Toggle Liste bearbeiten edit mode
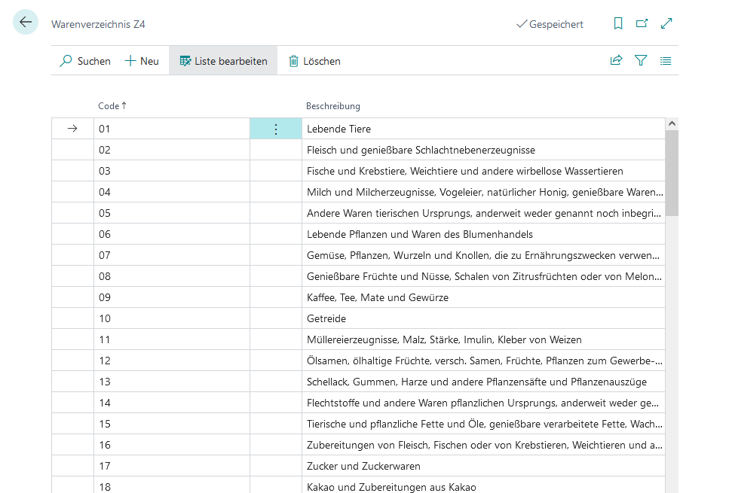Image resolution: width=729 pixels, height=493 pixels. pyautogui.click(x=223, y=61)
